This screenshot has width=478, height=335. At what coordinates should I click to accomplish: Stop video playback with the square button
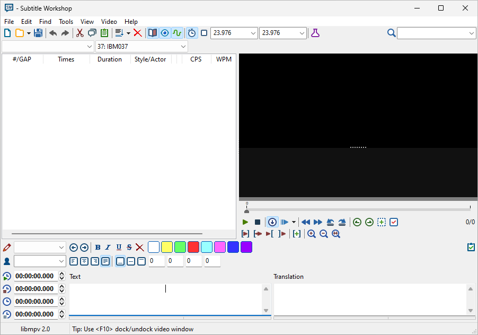pos(258,222)
